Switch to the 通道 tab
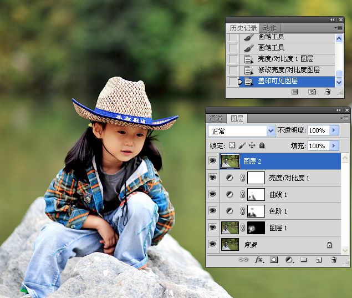The height and width of the screenshot is (298, 352). click(x=216, y=118)
